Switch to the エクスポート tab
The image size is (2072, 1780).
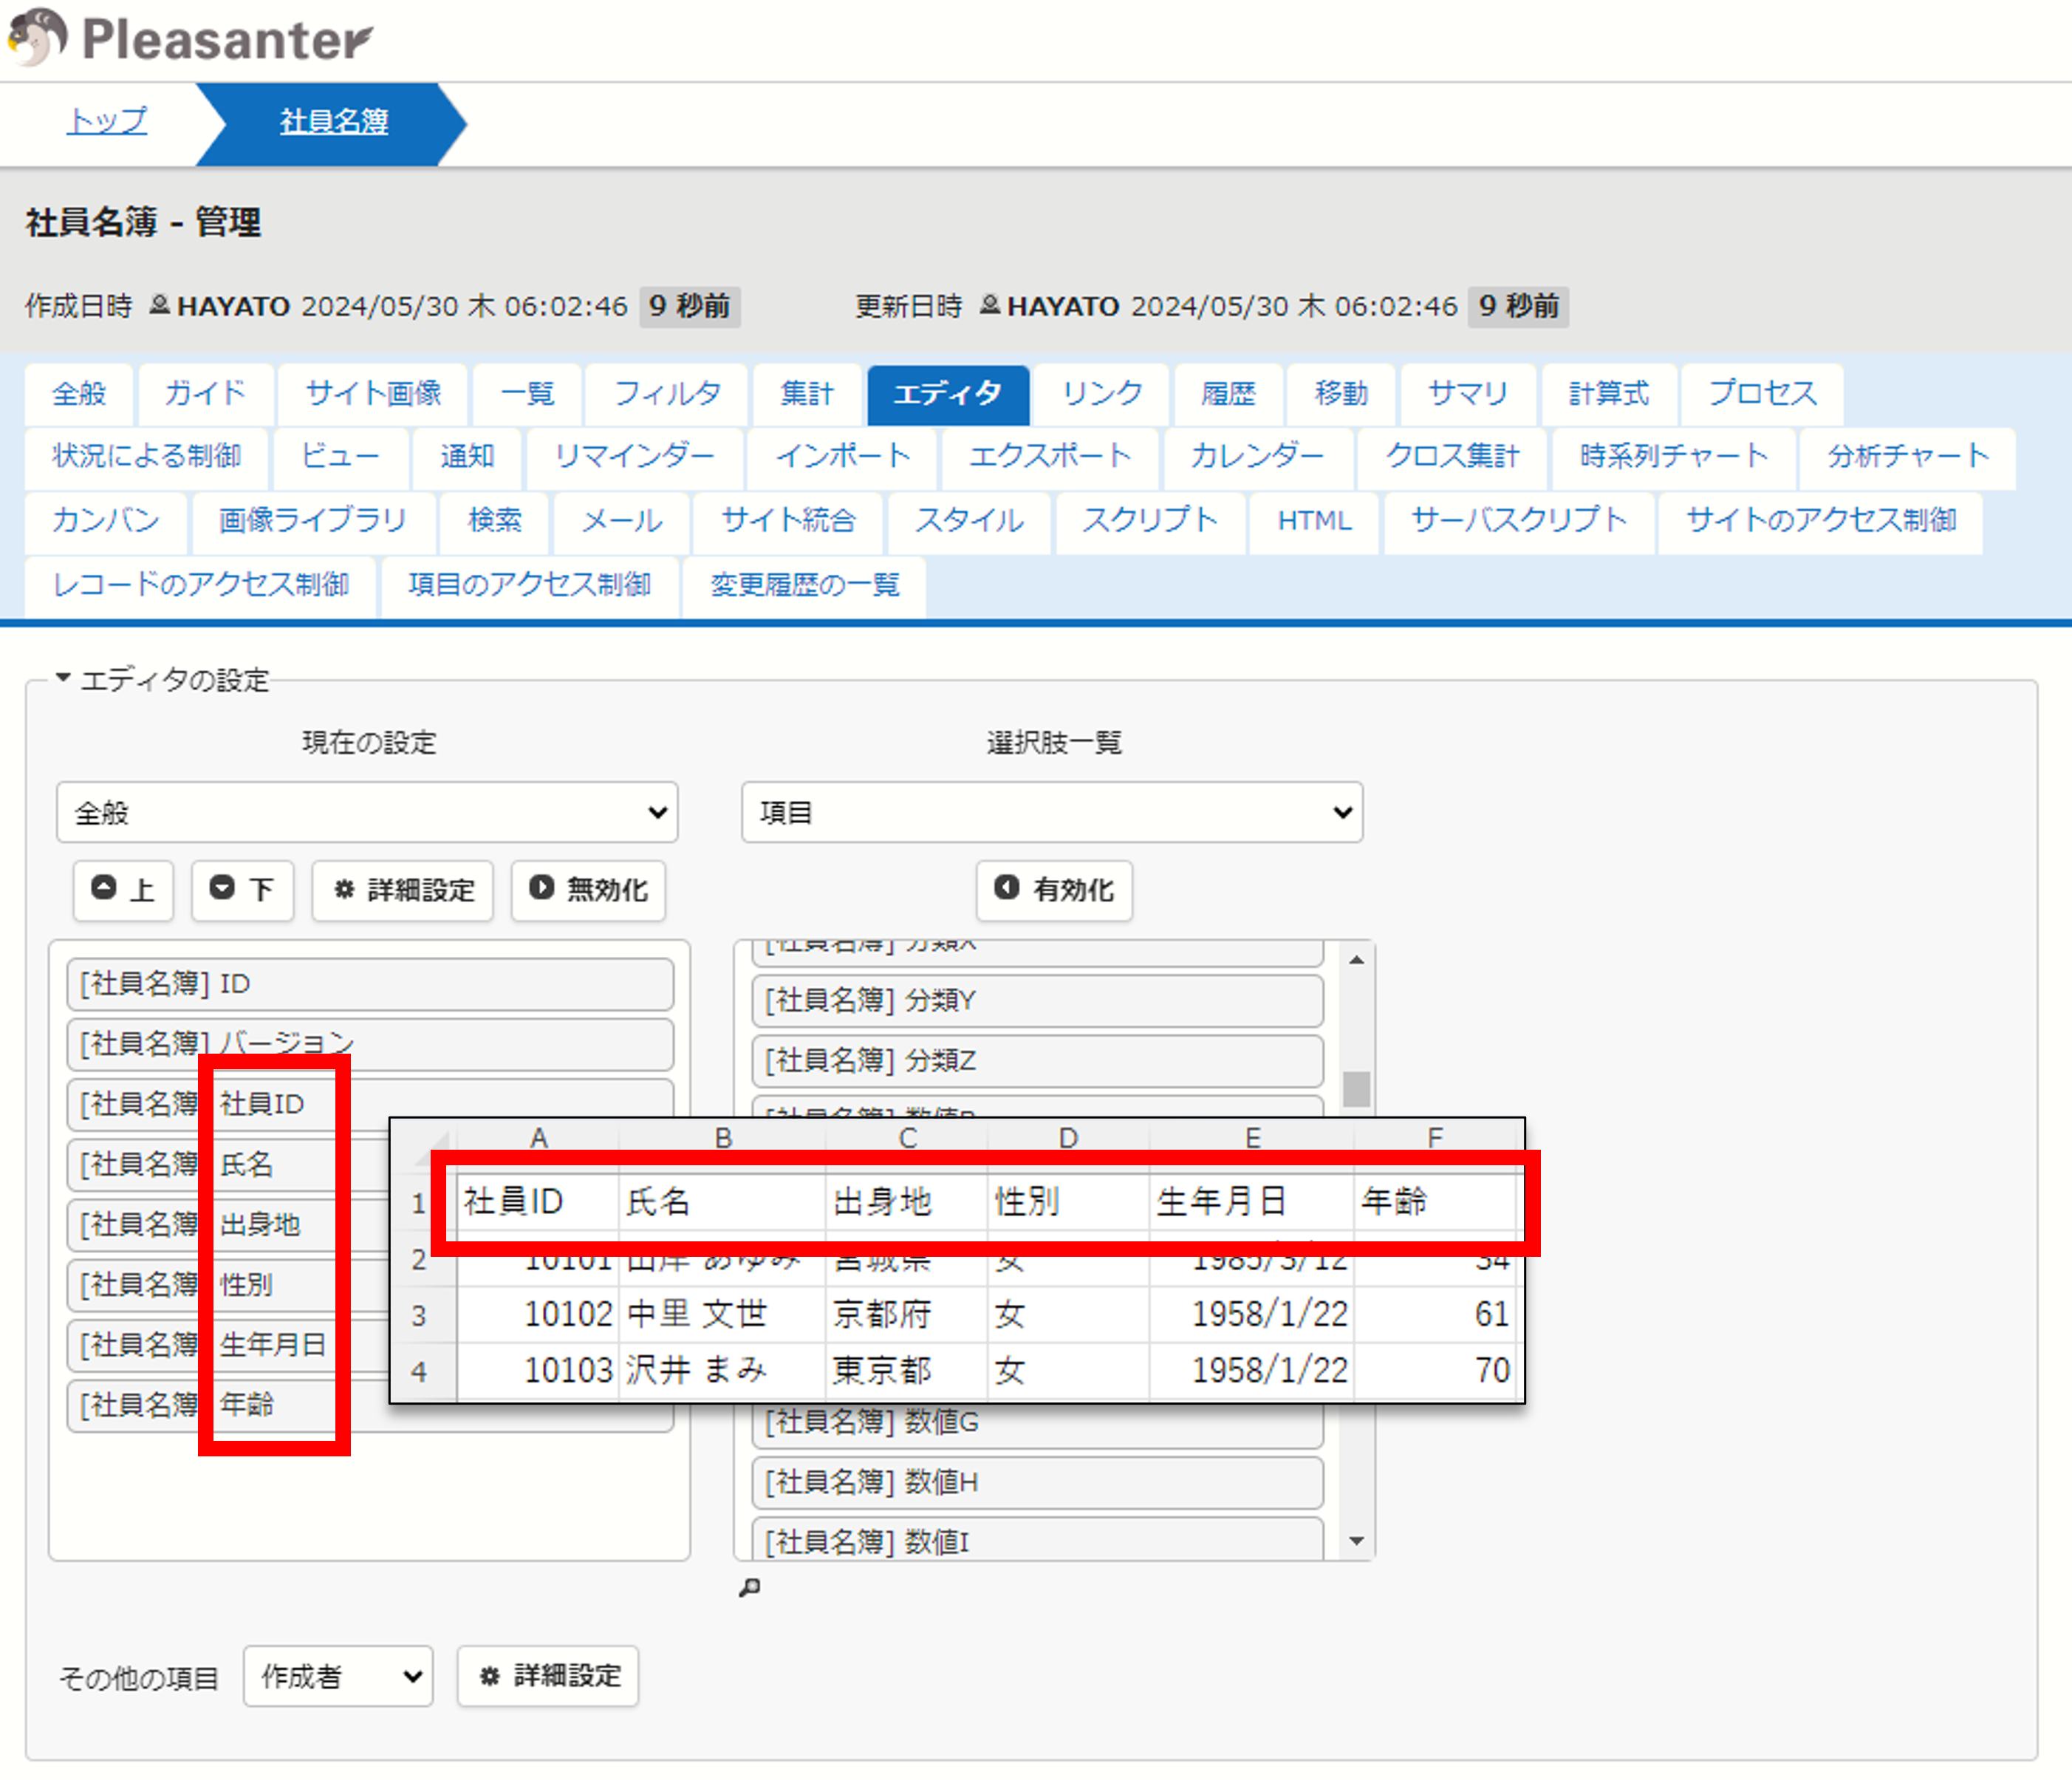1050,457
